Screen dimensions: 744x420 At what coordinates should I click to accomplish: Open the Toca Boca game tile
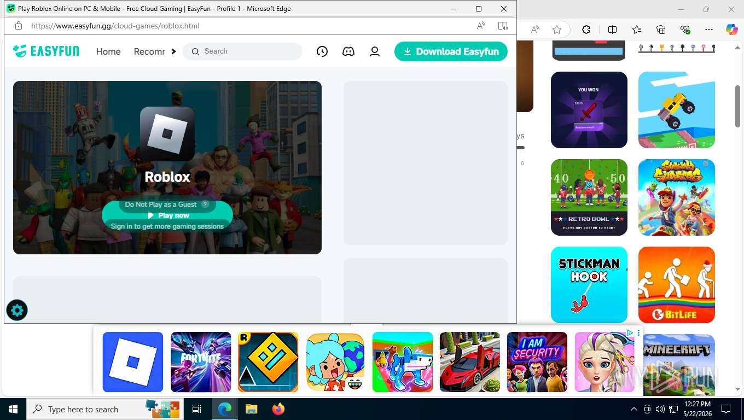coord(335,362)
